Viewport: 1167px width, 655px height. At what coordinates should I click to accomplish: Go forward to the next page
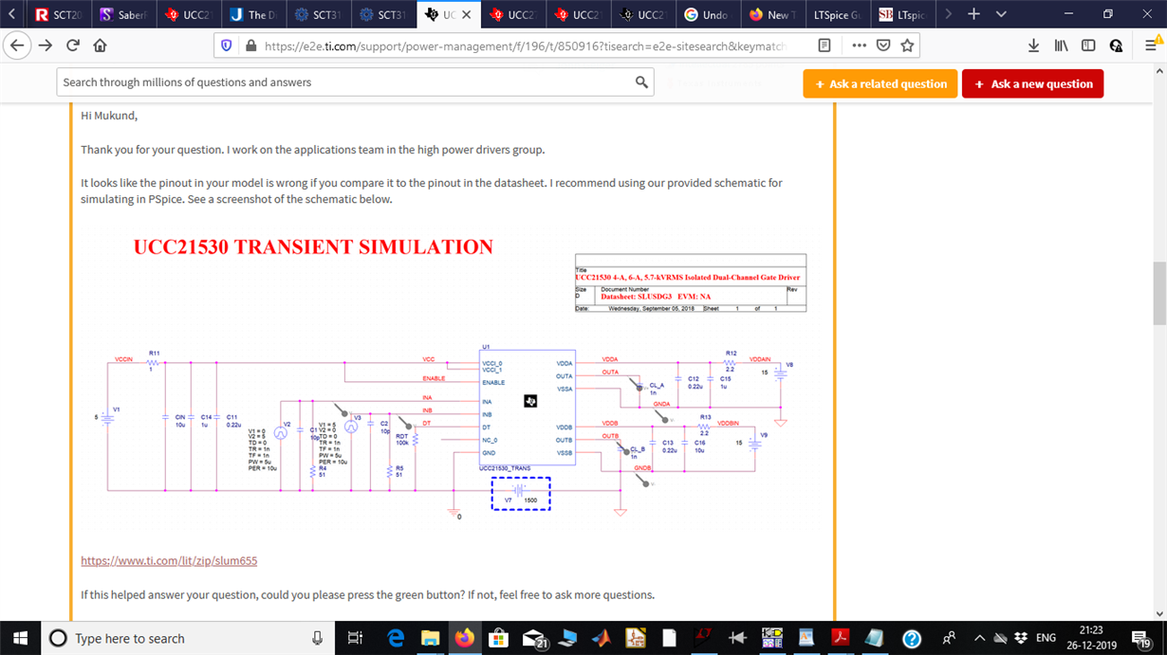pyautogui.click(x=46, y=45)
